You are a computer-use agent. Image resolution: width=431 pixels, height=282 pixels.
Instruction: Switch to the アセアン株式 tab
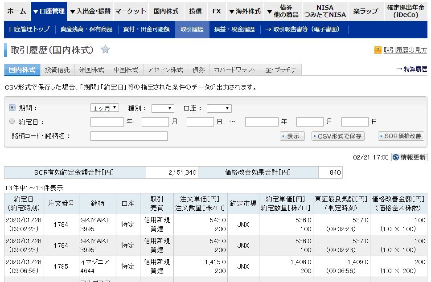165,70
